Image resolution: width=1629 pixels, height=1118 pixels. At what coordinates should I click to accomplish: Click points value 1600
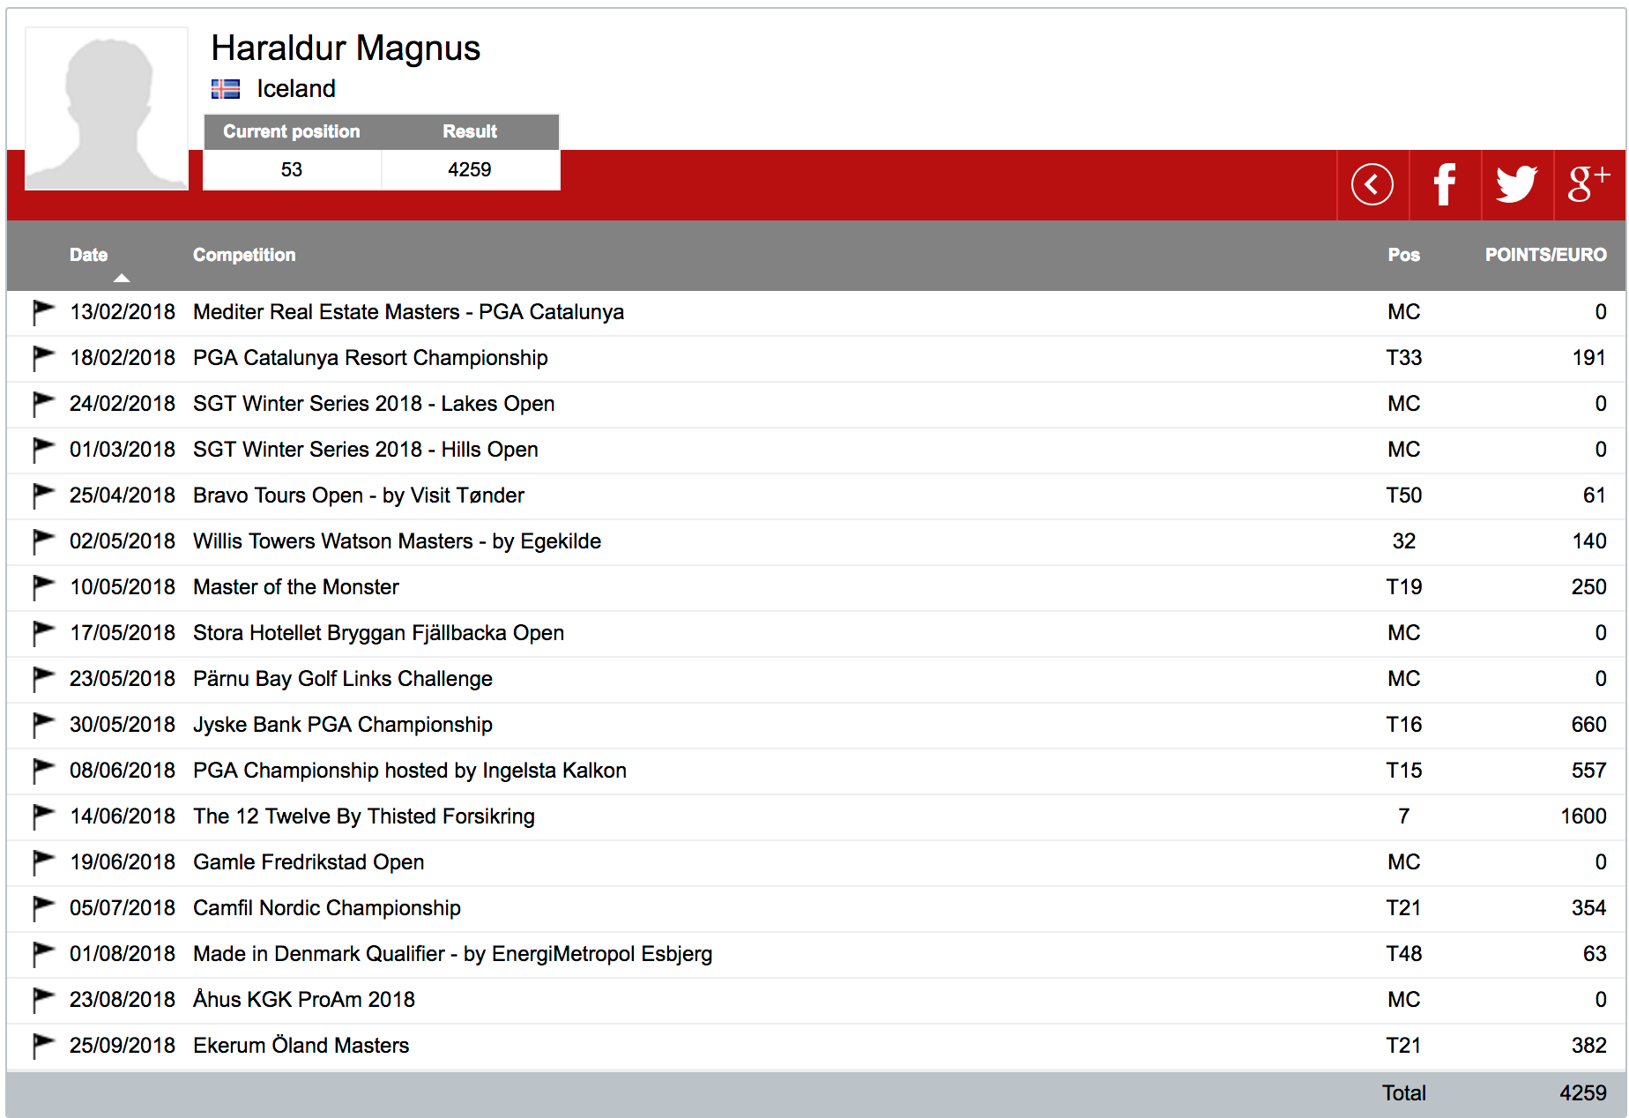point(1583,816)
